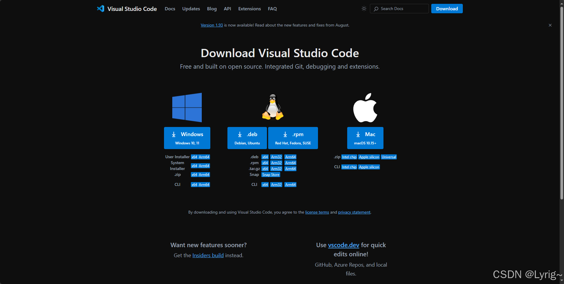The height and width of the screenshot is (284, 564).
Task: Select Linux .tar.gz x64 link
Action: tap(265, 169)
